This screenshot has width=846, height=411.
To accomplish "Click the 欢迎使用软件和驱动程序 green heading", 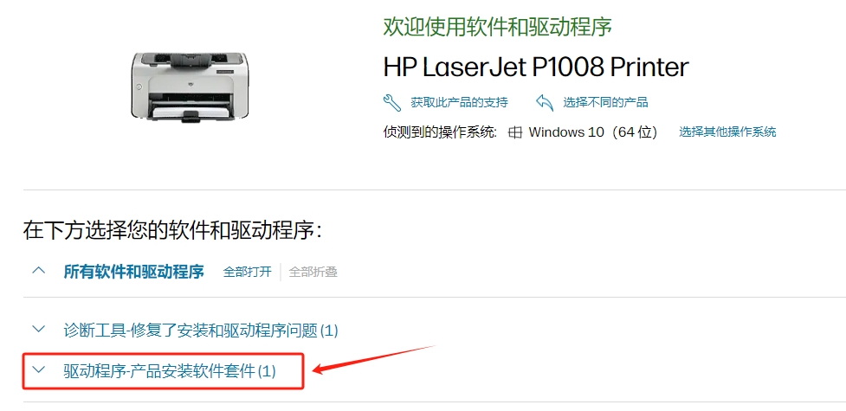I will (497, 27).
